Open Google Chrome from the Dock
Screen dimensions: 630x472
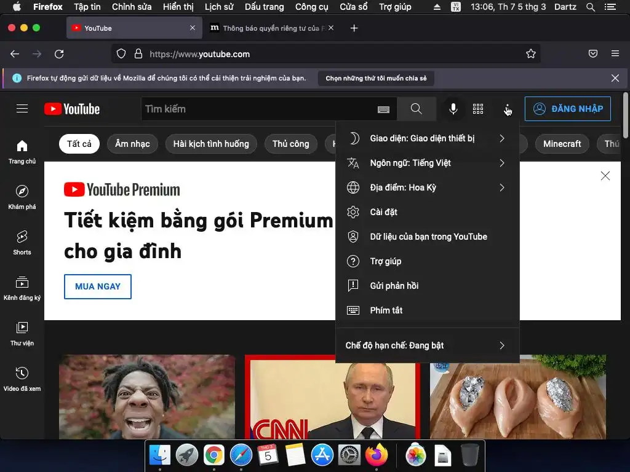tap(213, 455)
